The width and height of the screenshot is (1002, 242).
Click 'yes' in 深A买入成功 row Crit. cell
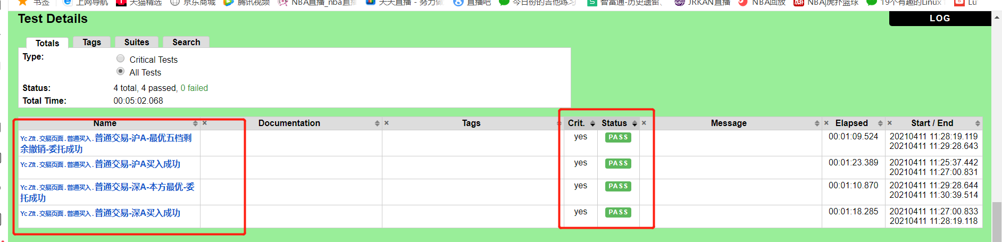(x=580, y=212)
